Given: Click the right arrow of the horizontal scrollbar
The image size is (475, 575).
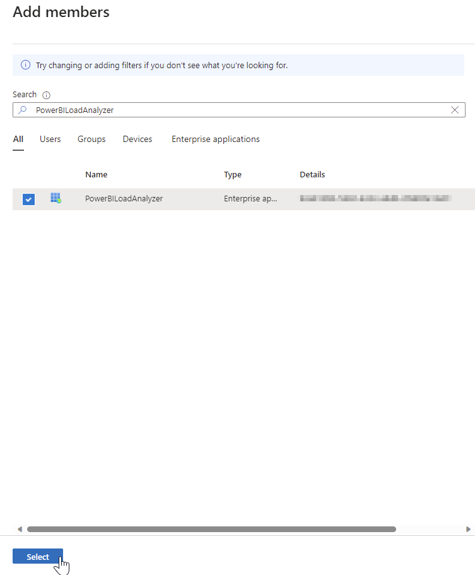Looking at the screenshot, I should click(468, 529).
